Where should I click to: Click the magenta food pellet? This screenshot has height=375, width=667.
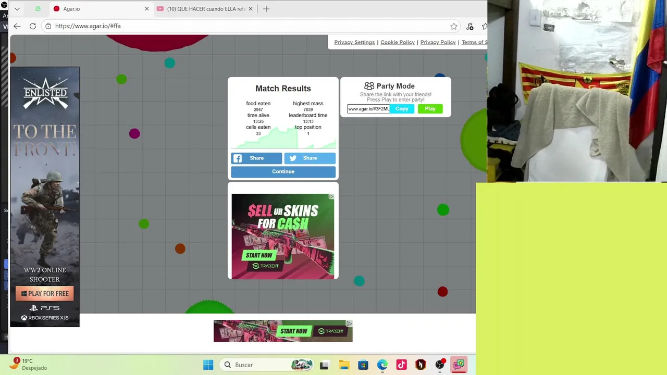(x=134, y=134)
